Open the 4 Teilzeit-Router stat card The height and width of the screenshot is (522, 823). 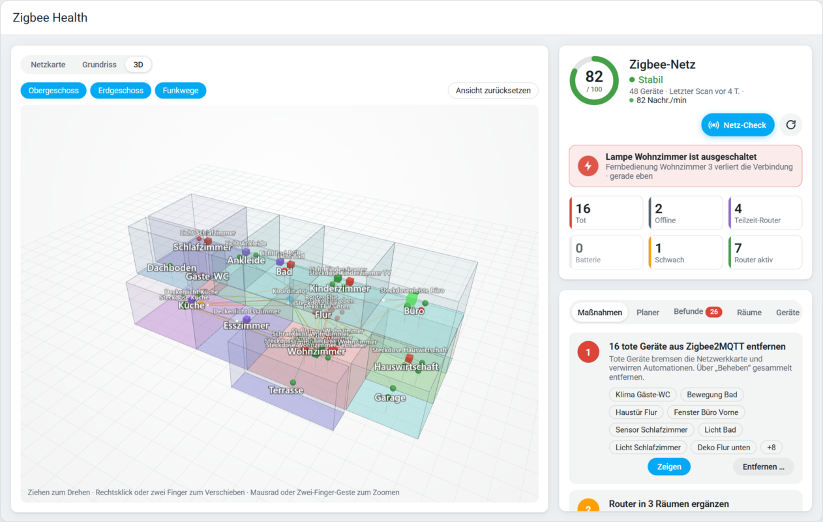765,213
